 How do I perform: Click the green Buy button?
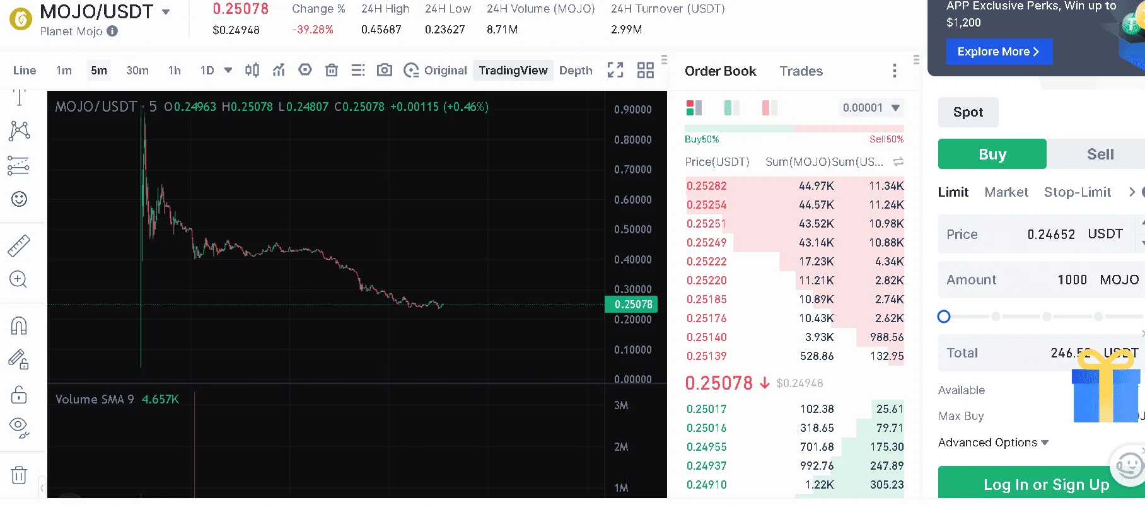tap(992, 154)
